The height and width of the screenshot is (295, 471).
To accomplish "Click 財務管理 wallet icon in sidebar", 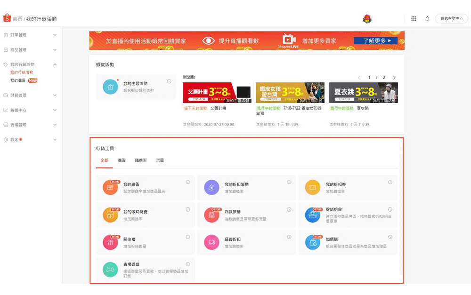I will pos(5,95).
